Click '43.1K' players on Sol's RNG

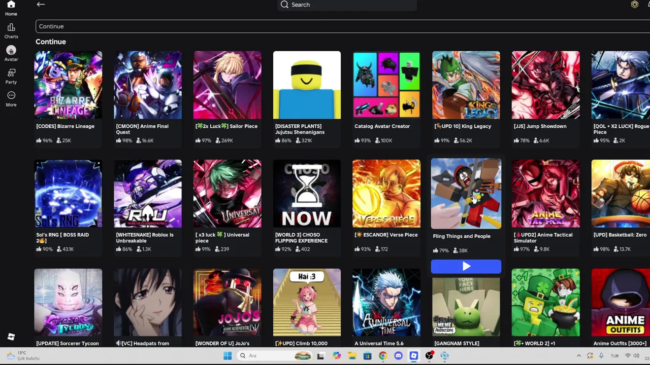pos(68,249)
